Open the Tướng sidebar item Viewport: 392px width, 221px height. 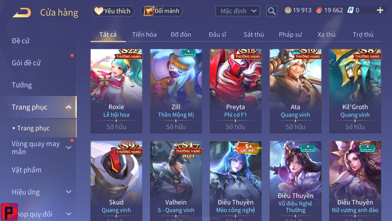(22, 85)
